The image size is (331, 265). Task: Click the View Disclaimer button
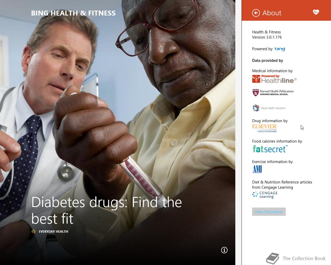pyautogui.click(x=269, y=212)
